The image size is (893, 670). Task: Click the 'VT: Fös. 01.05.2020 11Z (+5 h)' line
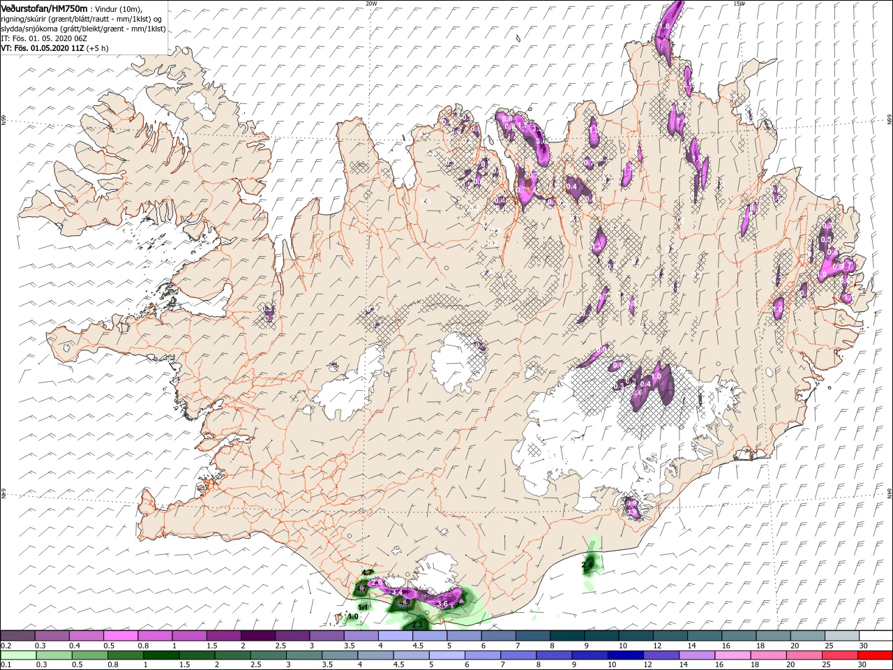tap(54, 48)
